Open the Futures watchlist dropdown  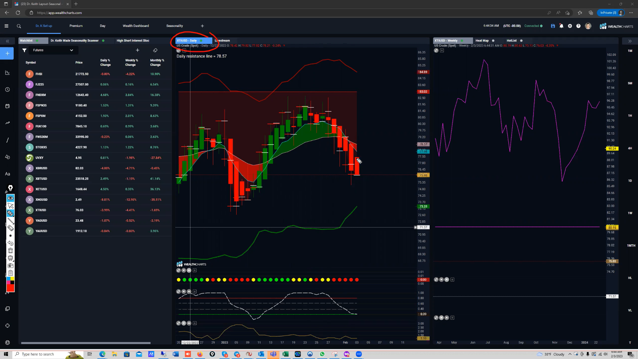point(53,50)
